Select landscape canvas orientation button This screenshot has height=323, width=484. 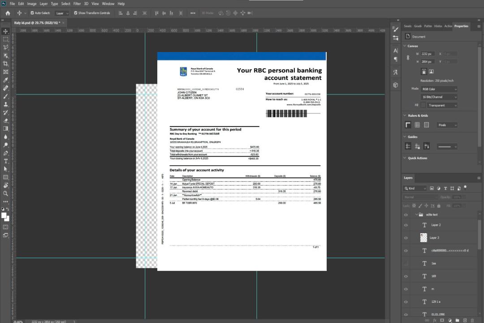431,71
